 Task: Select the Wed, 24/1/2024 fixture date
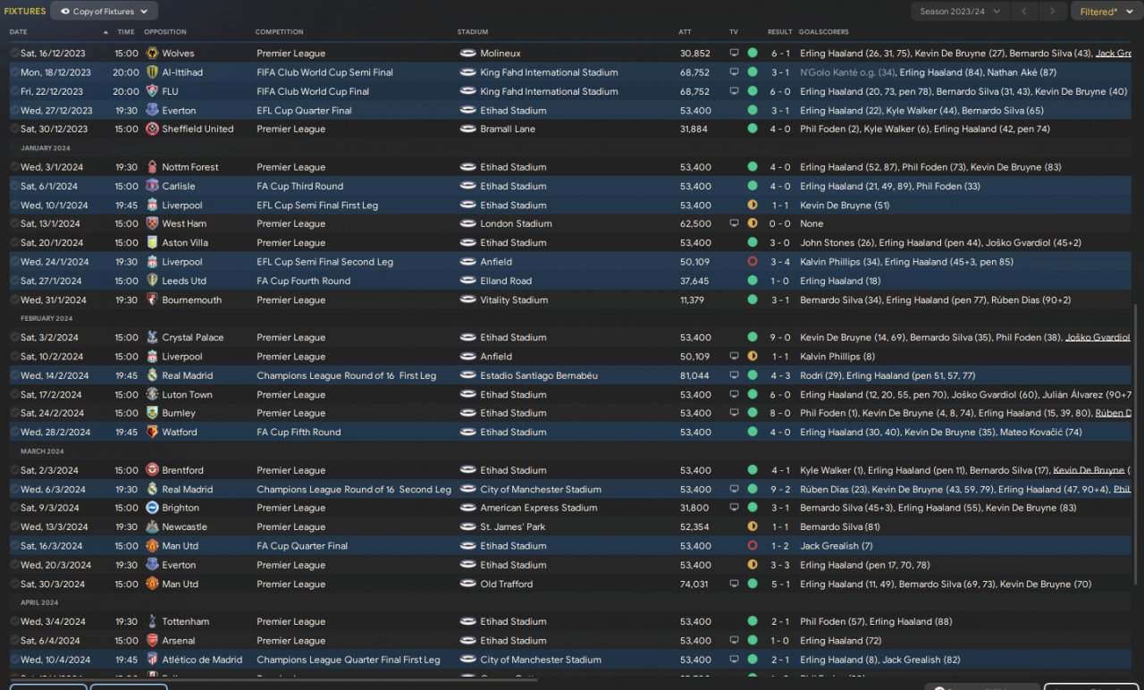(55, 262)
